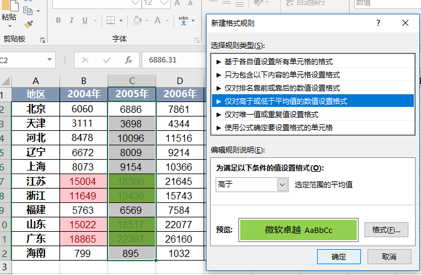Click the fill handle at selection corner
The height and width of the screenshot is (275, 421).
click(156, 260)
